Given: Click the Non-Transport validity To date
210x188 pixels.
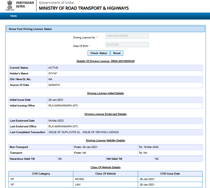Looking at the screenshot, I should (x=149, y=147).
